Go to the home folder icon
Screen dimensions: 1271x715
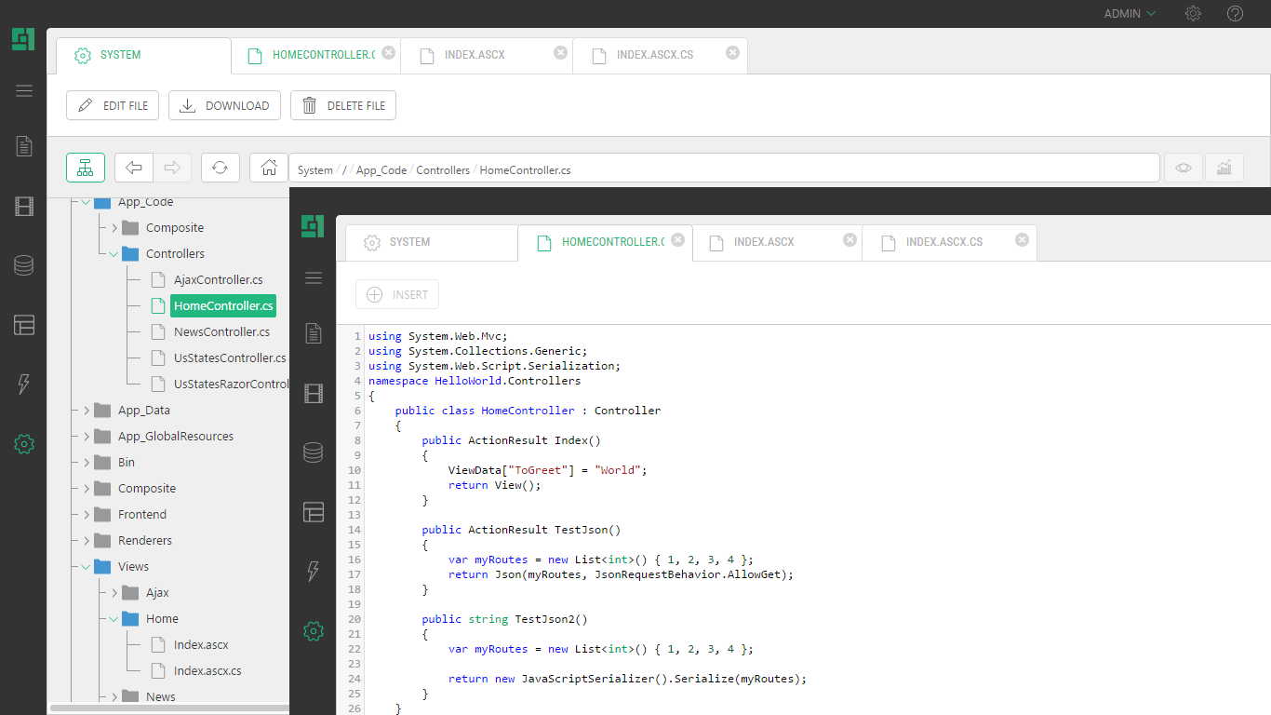pyautogui.click(x=269, y=168)
